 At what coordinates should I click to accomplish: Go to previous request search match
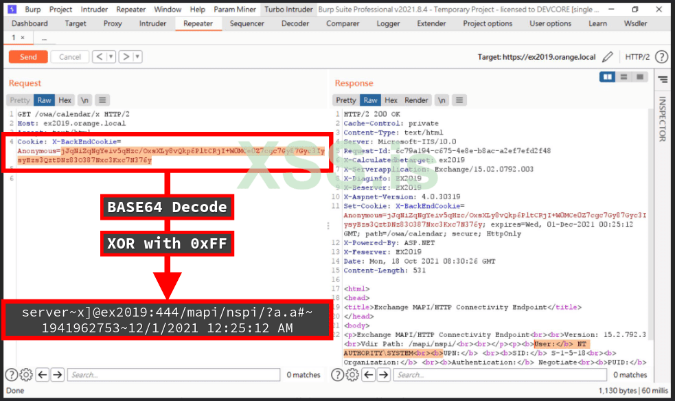click(42, 375)
